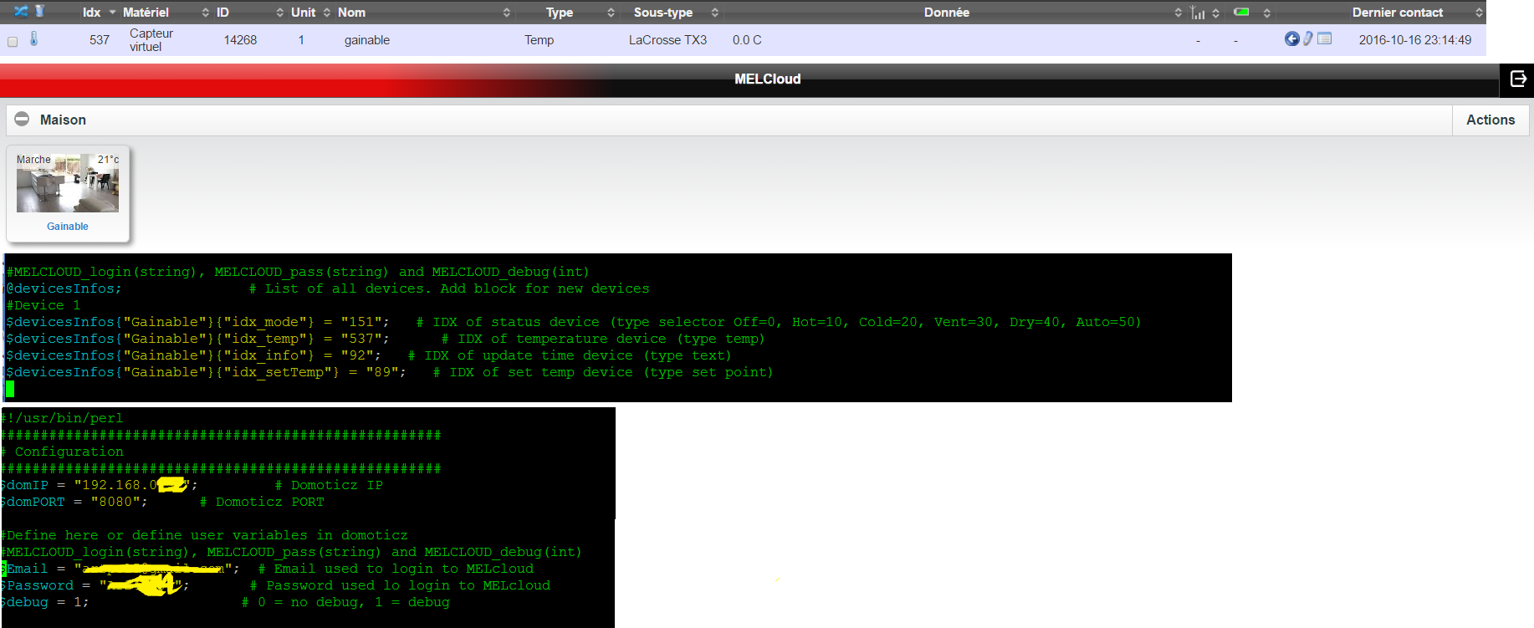Click the idx_temp "537" code line
The width and height of the screenshot is (1534, 628).
click(x=385, y=339)
